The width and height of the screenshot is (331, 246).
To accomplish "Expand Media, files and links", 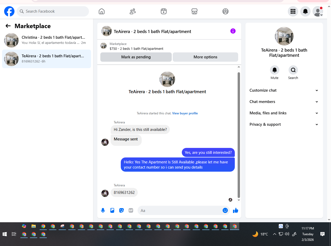I will click(284, 113).
